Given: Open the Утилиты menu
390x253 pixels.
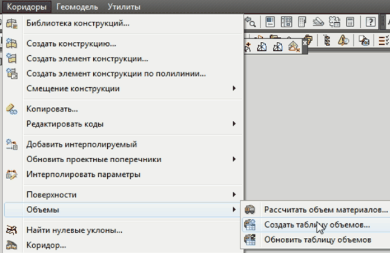Looking at the screenshot, I should coord(124,7).
